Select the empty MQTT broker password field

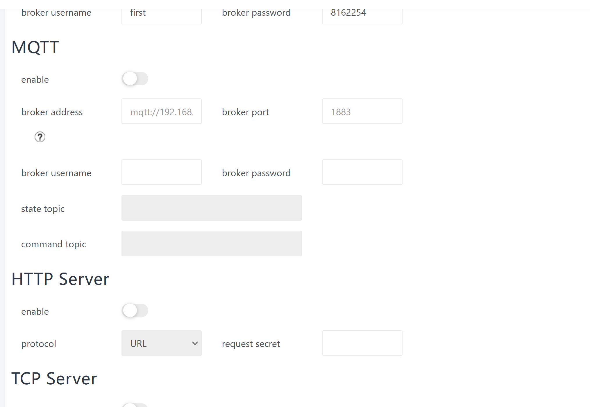(362, 172)
